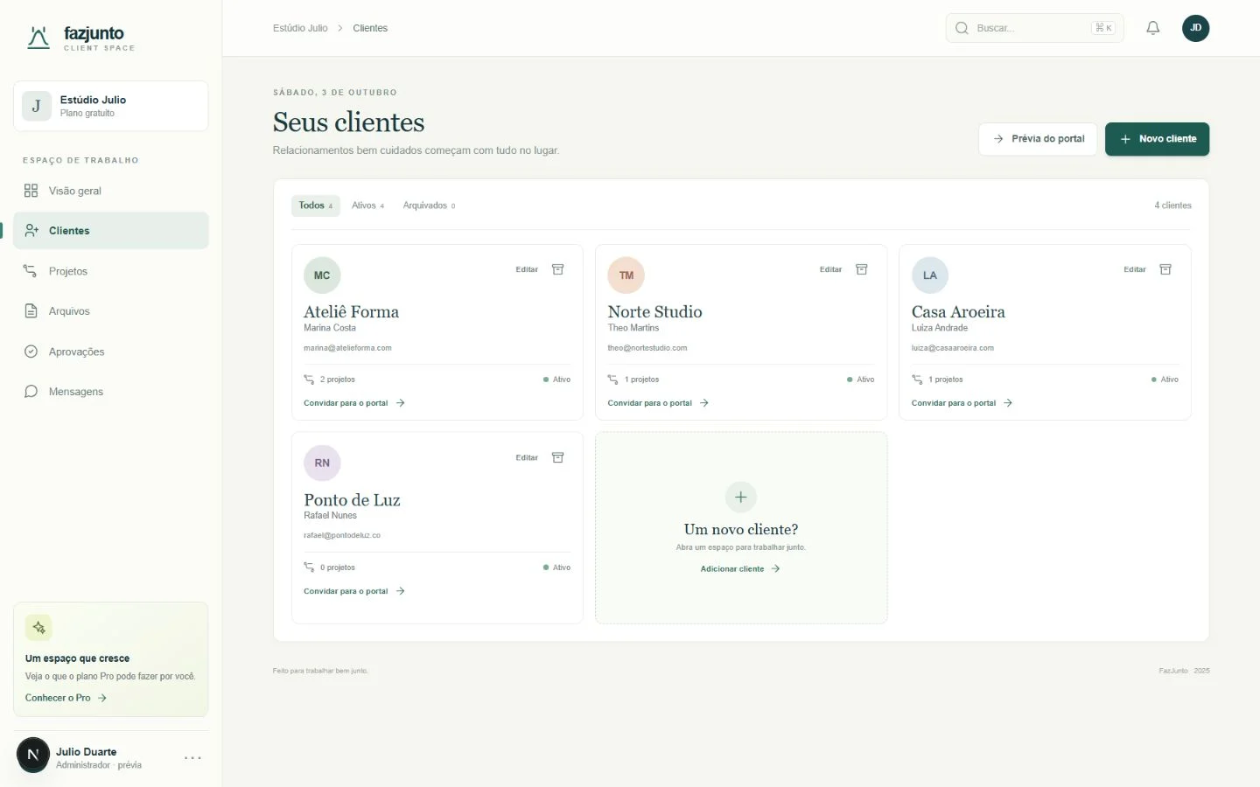Archive the Norte Studio client
Viewport: 1260px width, 787px height.
click(x=862, y=269)
